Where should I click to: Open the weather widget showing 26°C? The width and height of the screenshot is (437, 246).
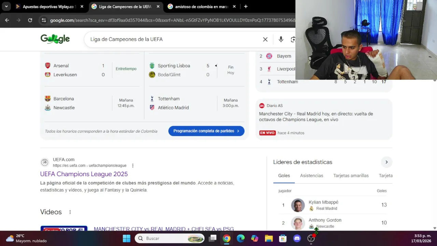26,238
